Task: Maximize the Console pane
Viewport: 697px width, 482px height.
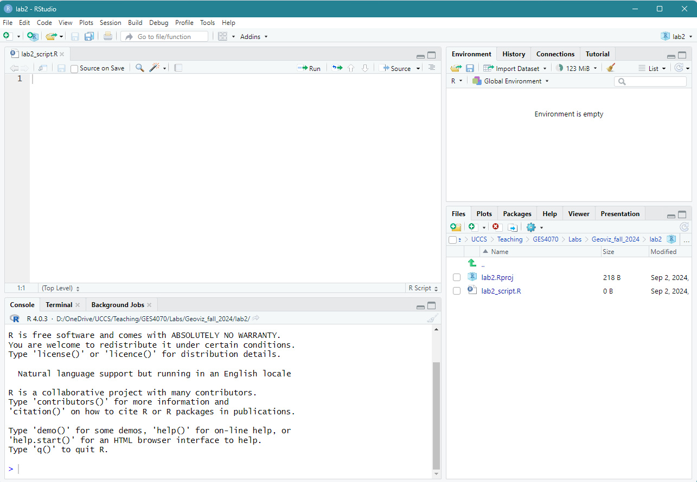Action: click(x=432, y=305)
